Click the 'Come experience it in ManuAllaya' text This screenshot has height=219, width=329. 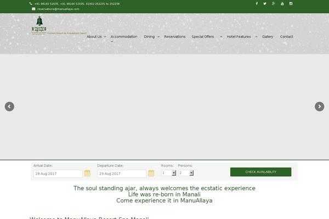tap(164, 200)
